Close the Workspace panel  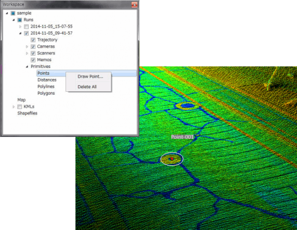click(x=134, y=4)
